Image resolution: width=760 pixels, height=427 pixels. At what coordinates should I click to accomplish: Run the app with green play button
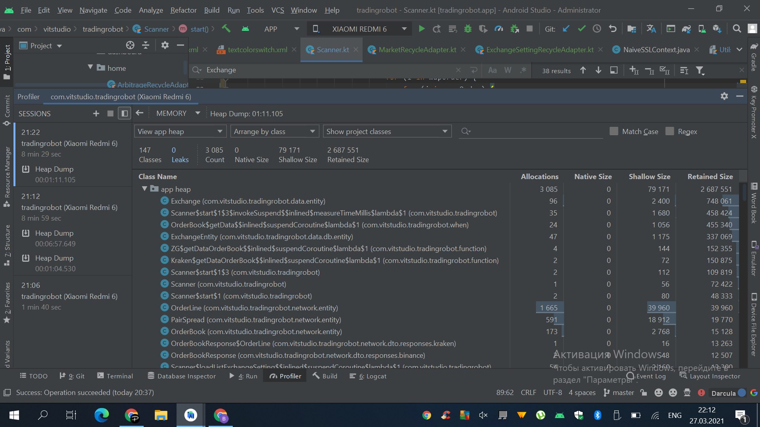(x=422, y=29)
